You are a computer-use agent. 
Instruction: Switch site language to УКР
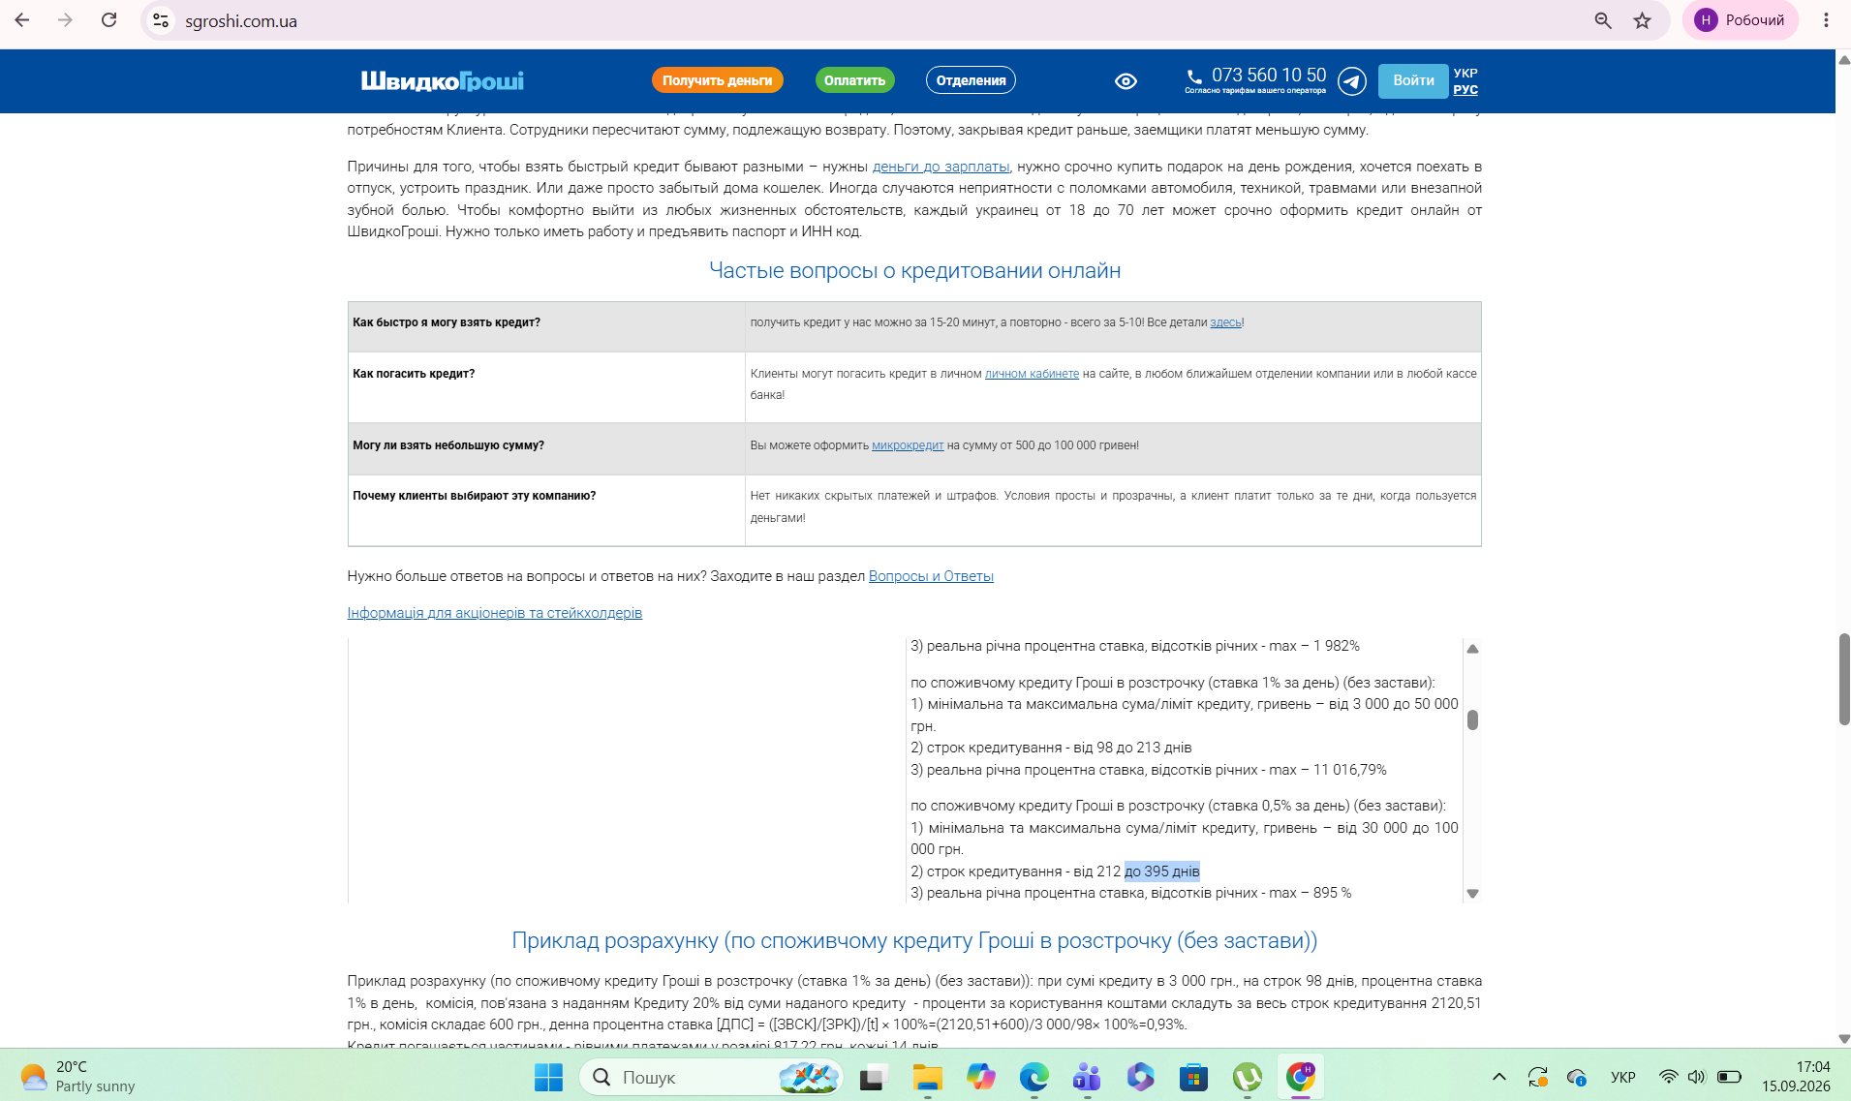point(1465,73)
